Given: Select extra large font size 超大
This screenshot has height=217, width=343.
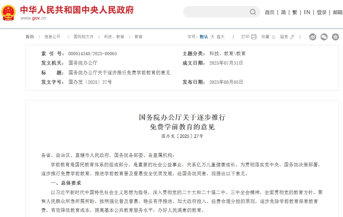Looking at the screenshot, I should (220, 37).
